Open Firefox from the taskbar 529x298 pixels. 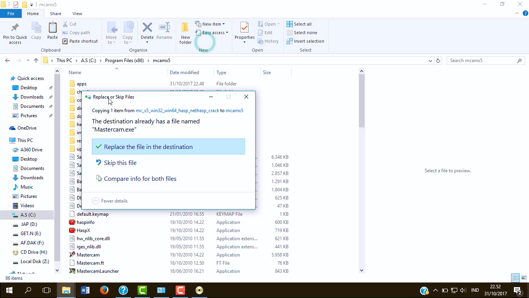point(104,290)
